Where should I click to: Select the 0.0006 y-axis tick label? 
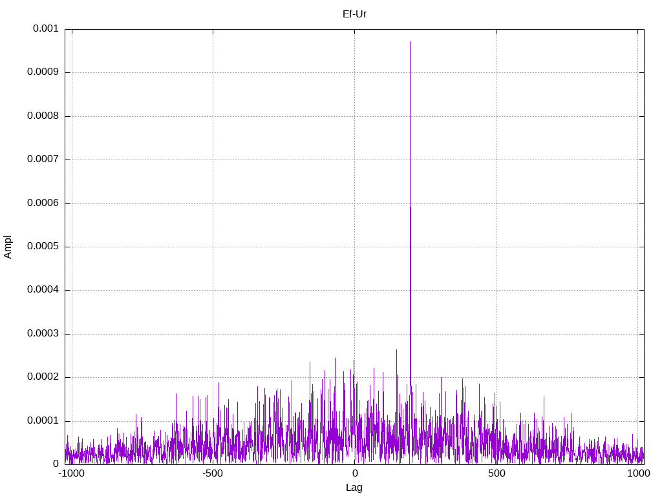click(43, 203)
